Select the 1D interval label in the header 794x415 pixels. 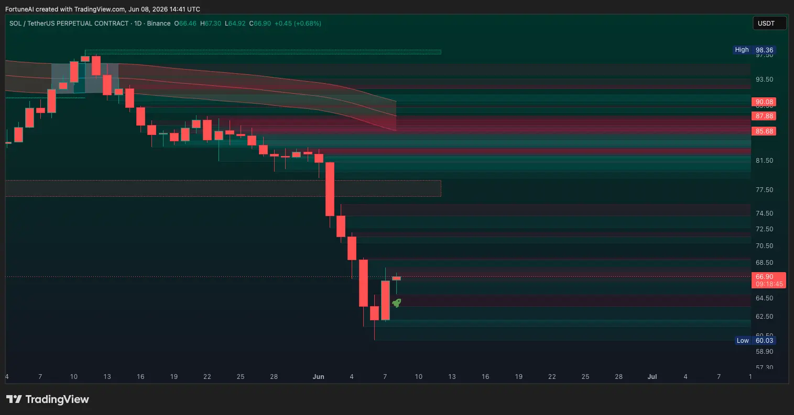[x=138, y=24]
